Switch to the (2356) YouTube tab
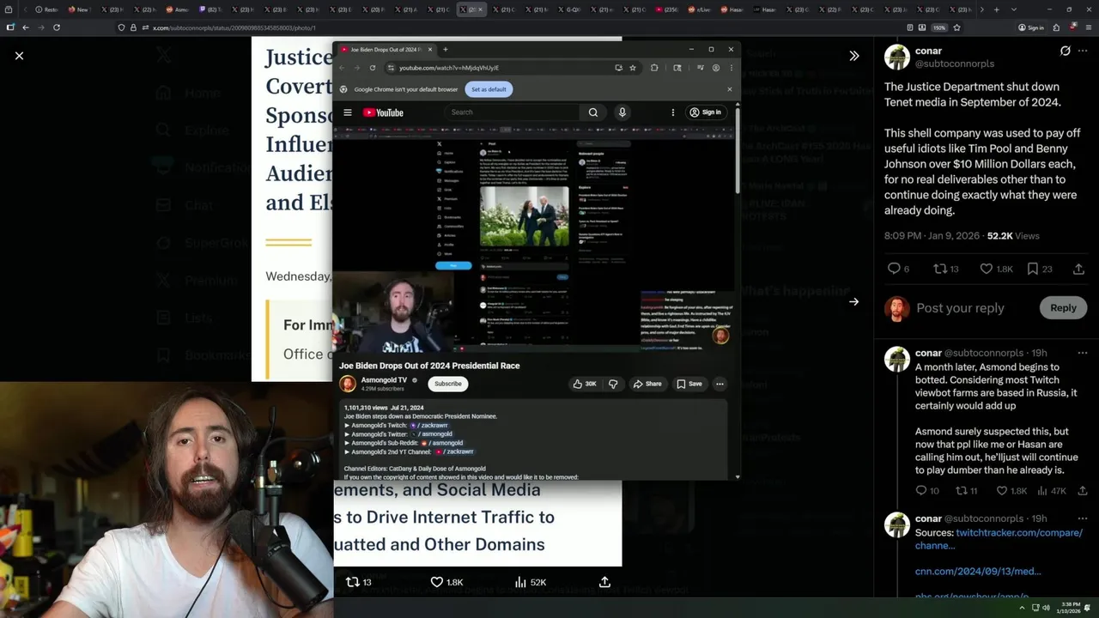1099x618 pixels. pyautogui.click(x=669, y=9)
